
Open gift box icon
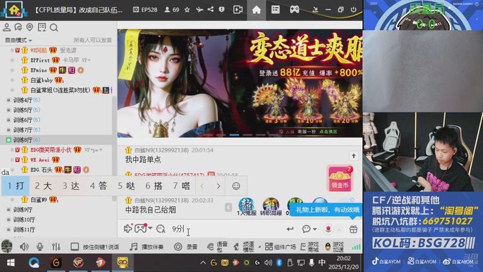353,229
